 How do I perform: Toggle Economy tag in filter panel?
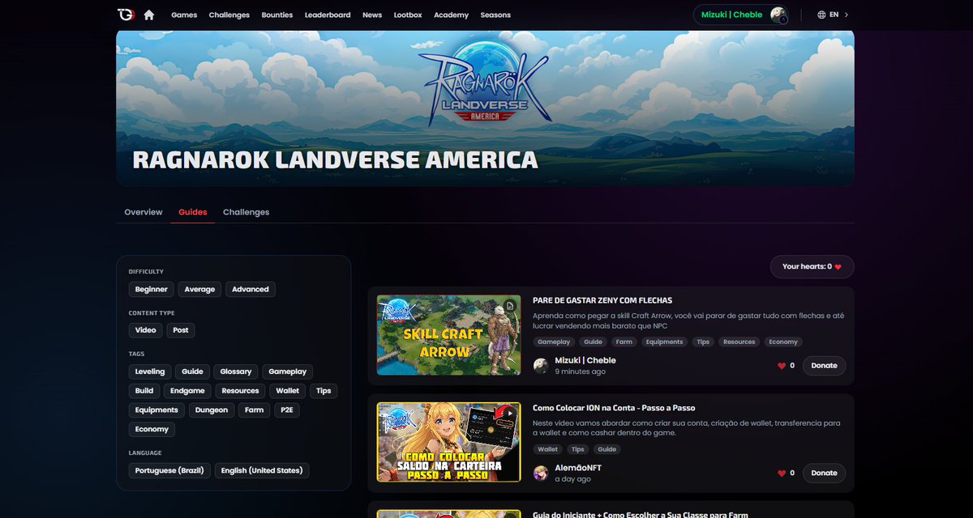[152, 429]
